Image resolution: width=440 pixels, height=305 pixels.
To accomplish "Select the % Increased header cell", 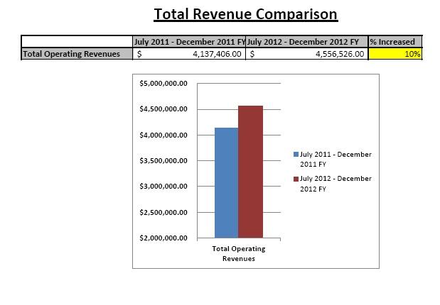I will click(395, 42).
